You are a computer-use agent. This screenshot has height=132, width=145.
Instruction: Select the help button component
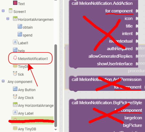pos(19,50)
